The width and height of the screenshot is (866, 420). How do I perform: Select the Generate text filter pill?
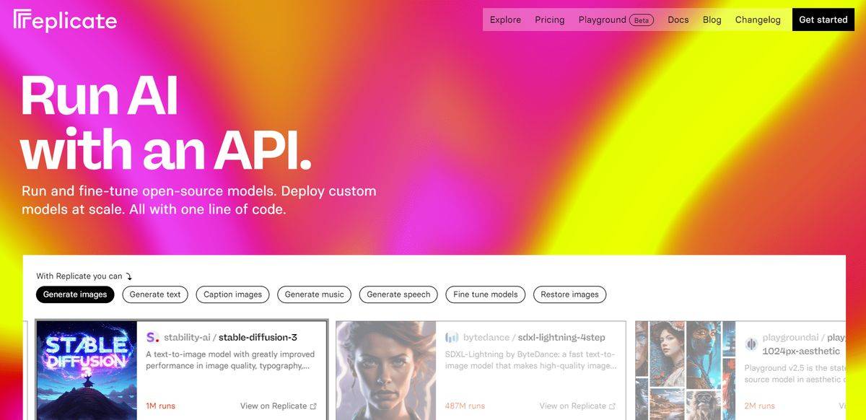[x=155, y=294]
